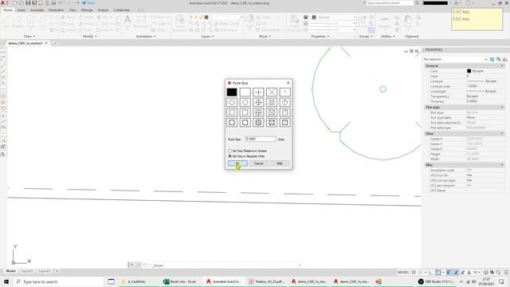The height and width of the screenshot is (287, 510).
Task: Click the search magnifier icon in title bar
Action: (417, 3)
